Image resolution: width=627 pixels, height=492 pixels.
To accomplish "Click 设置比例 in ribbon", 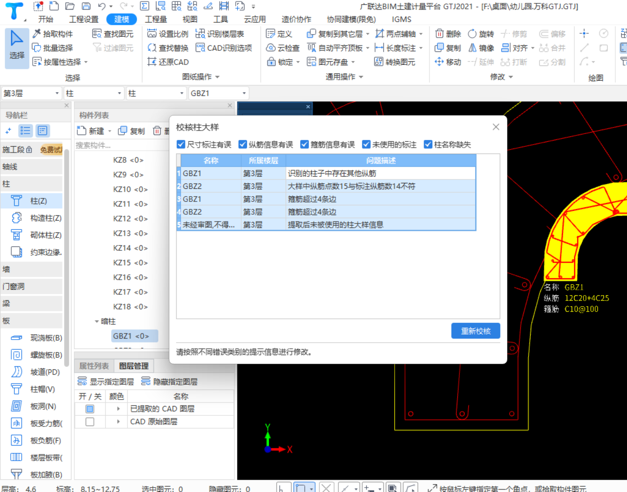I will pos(168,34).
